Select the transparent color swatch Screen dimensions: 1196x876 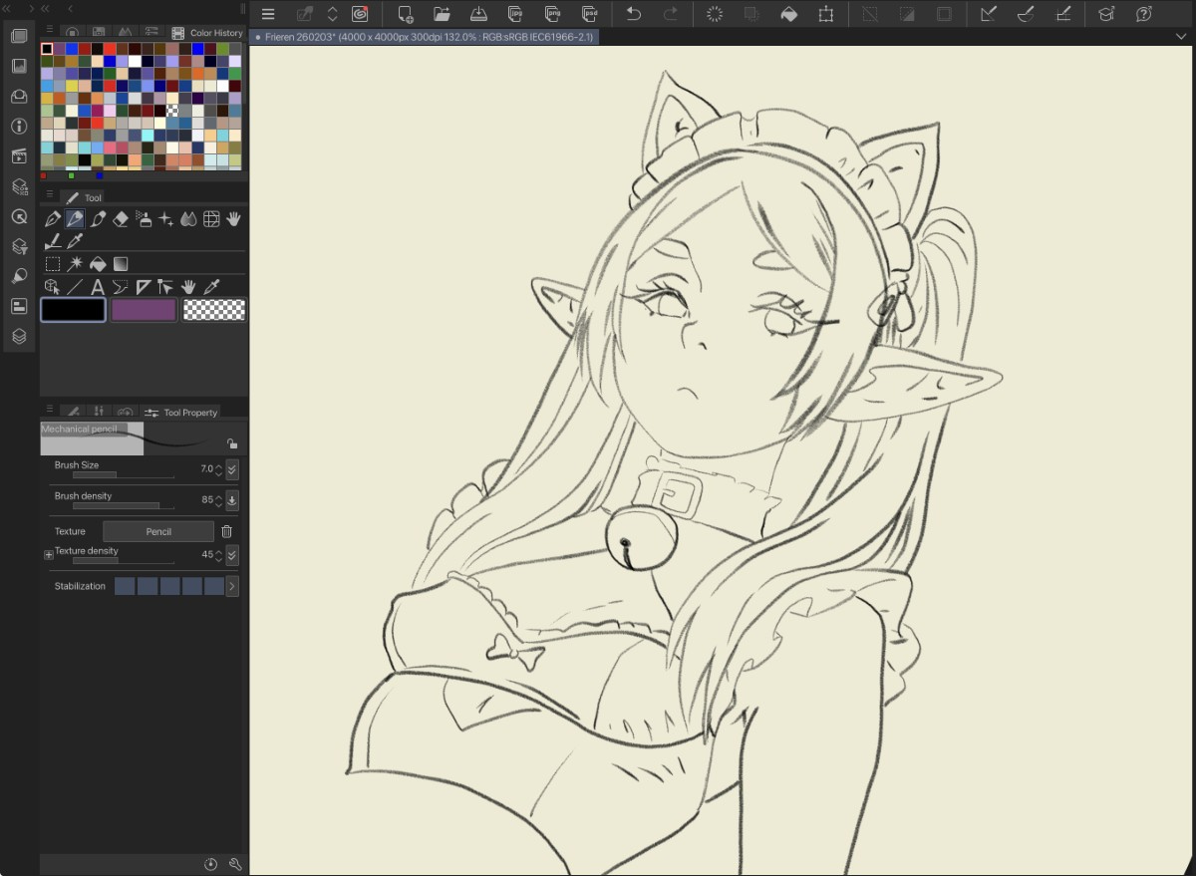214,310
